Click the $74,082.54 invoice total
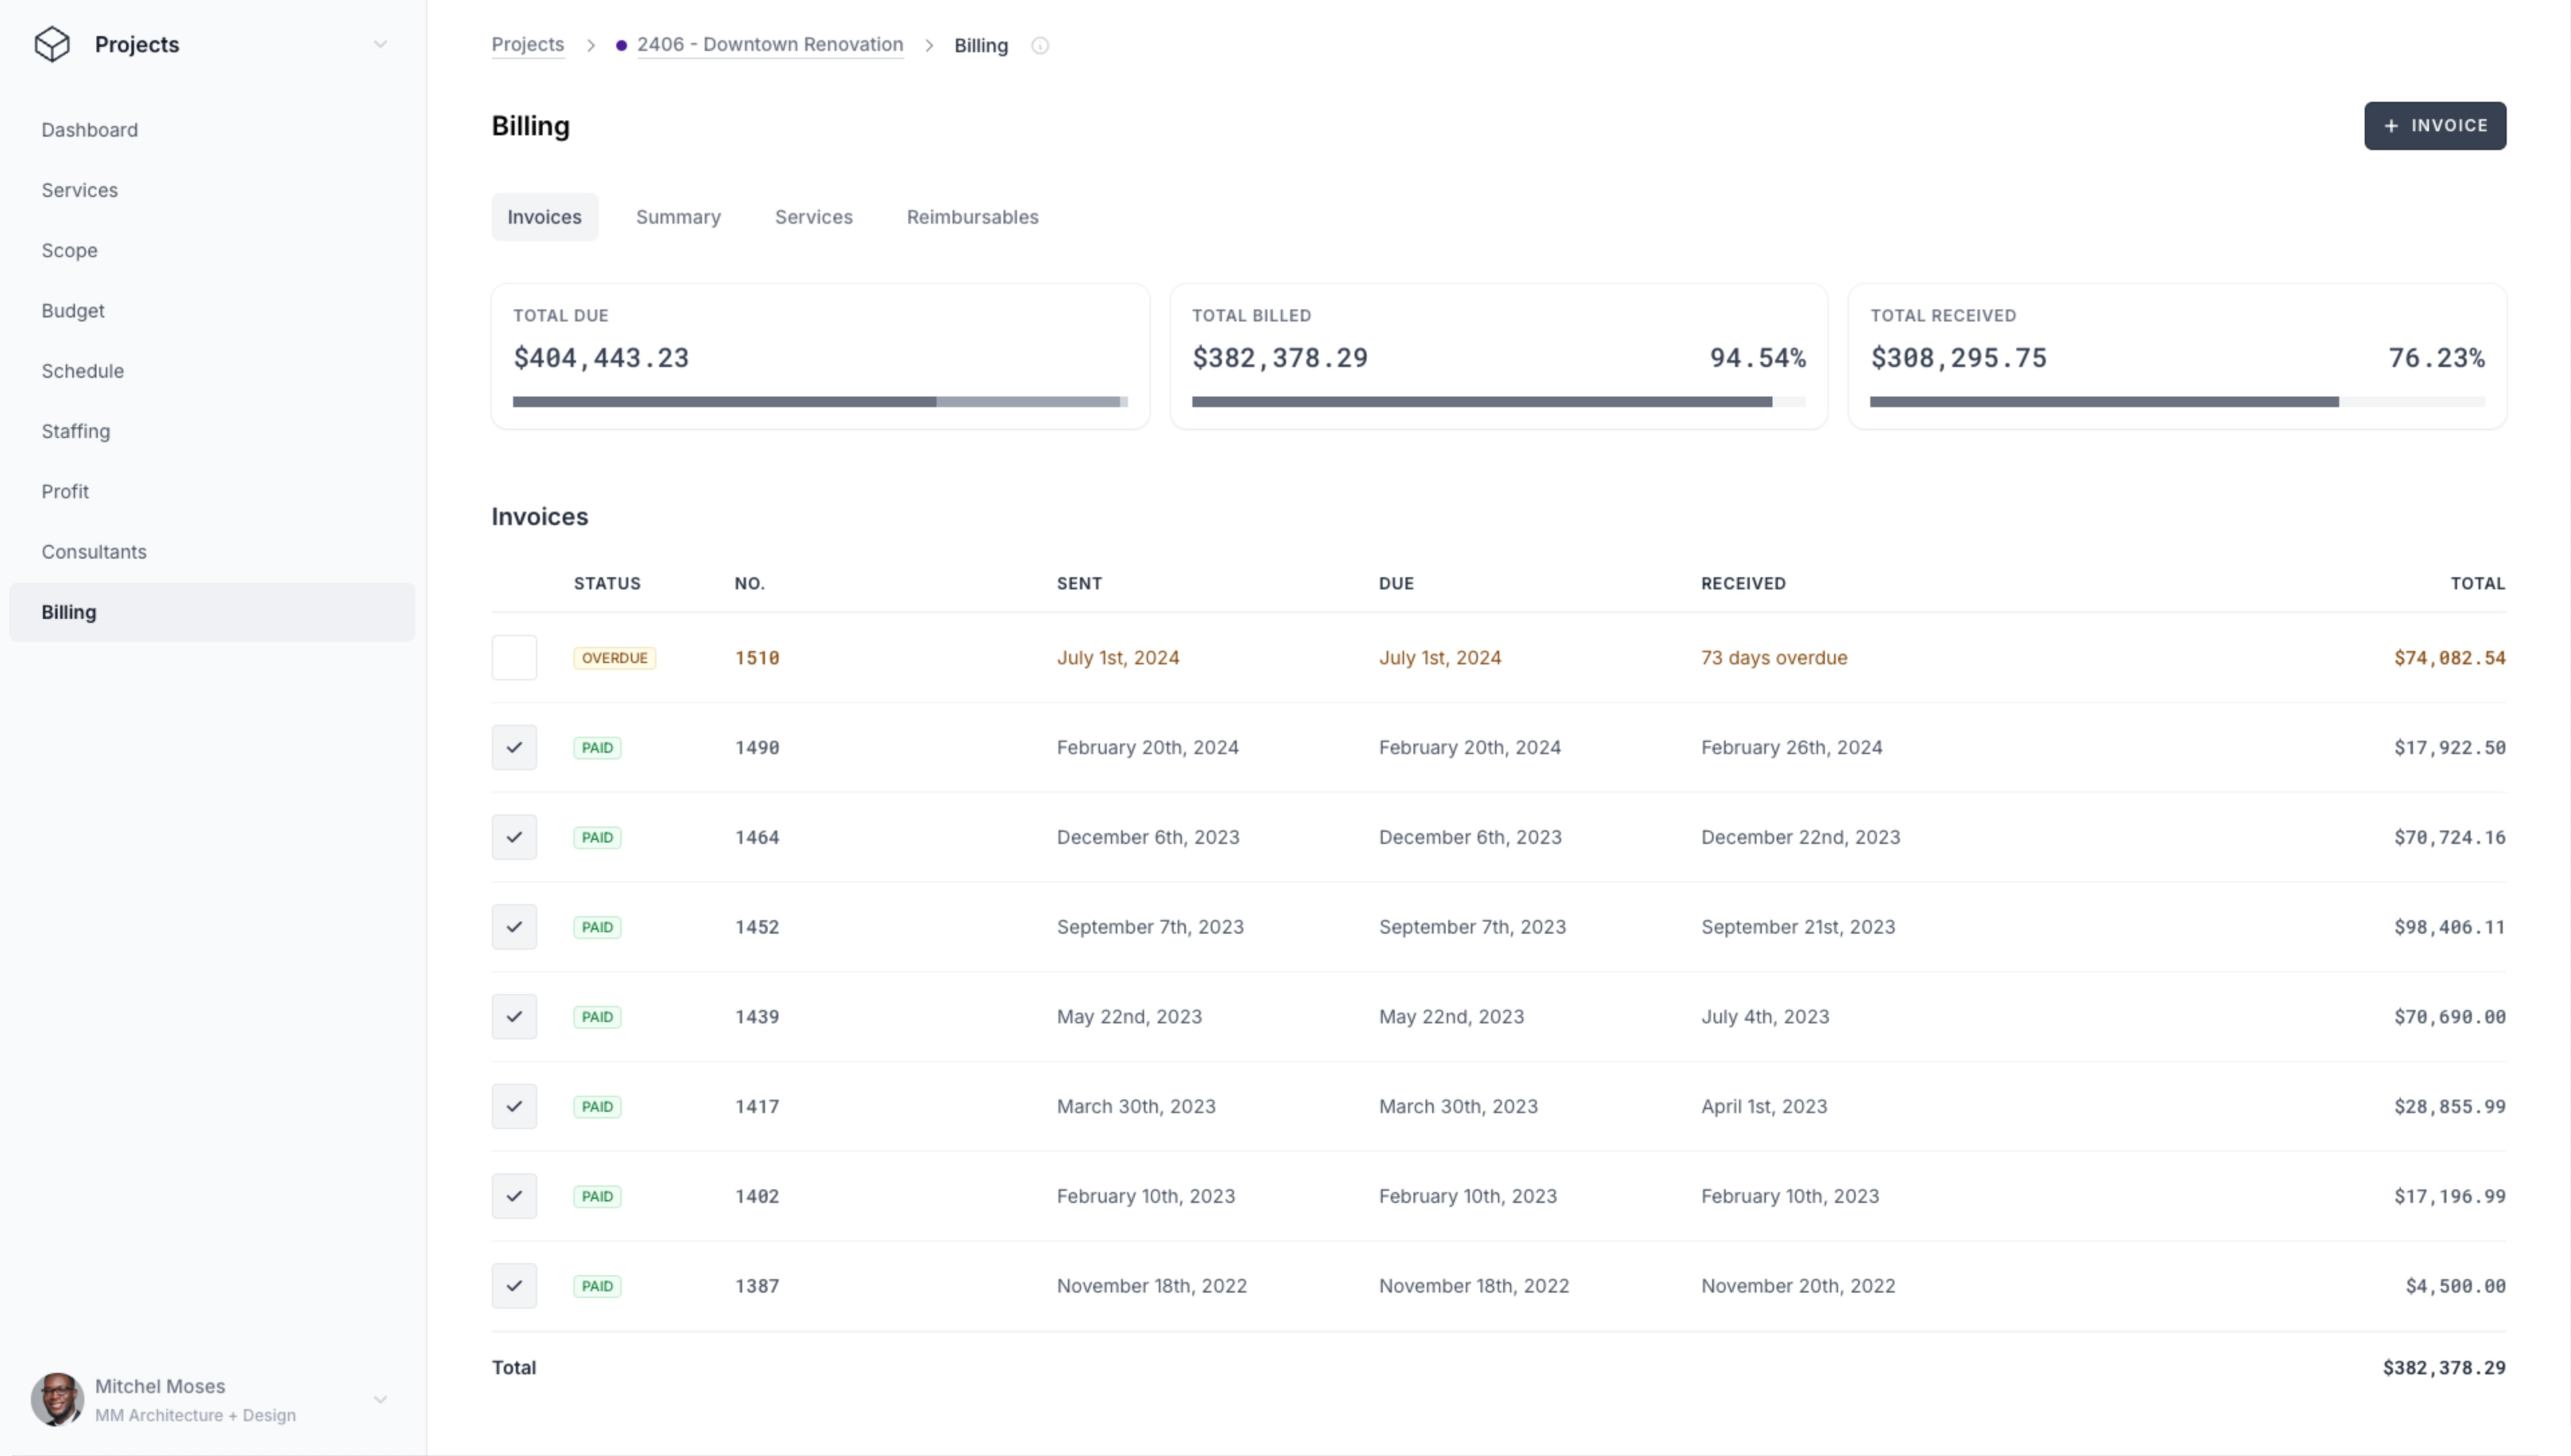The image size is (2571, 1456). [2449, 658]
